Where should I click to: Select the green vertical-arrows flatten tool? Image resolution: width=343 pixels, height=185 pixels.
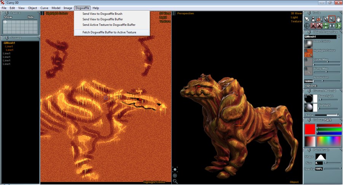[326, 25]
